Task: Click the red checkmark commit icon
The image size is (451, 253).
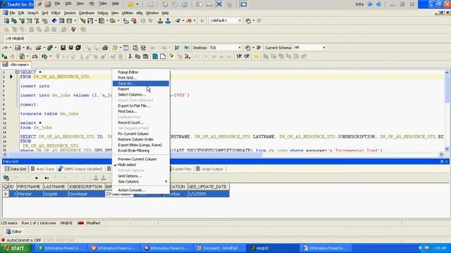Action: pos(73,30)
